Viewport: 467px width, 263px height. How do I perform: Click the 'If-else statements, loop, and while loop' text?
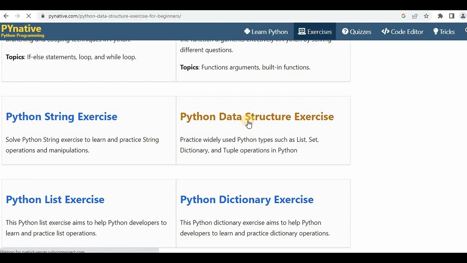point(82,57)
